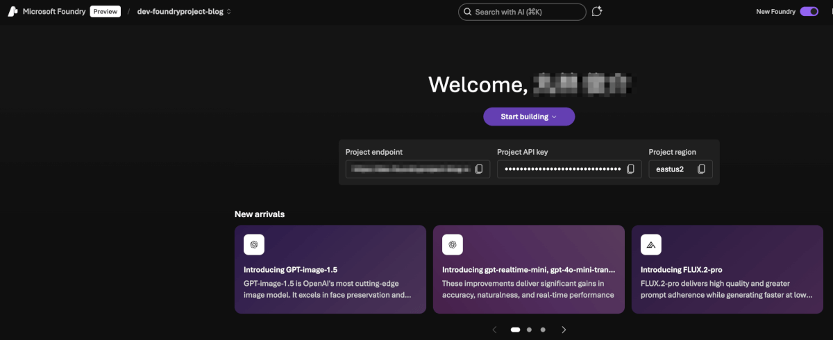
Task: Click the Project endpoint field
Action: click(x=418, y=169)
